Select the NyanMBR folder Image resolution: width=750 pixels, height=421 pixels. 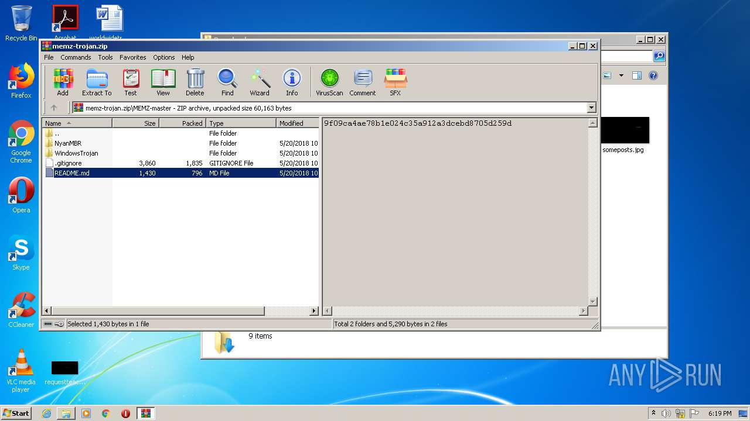click(180, 143)
